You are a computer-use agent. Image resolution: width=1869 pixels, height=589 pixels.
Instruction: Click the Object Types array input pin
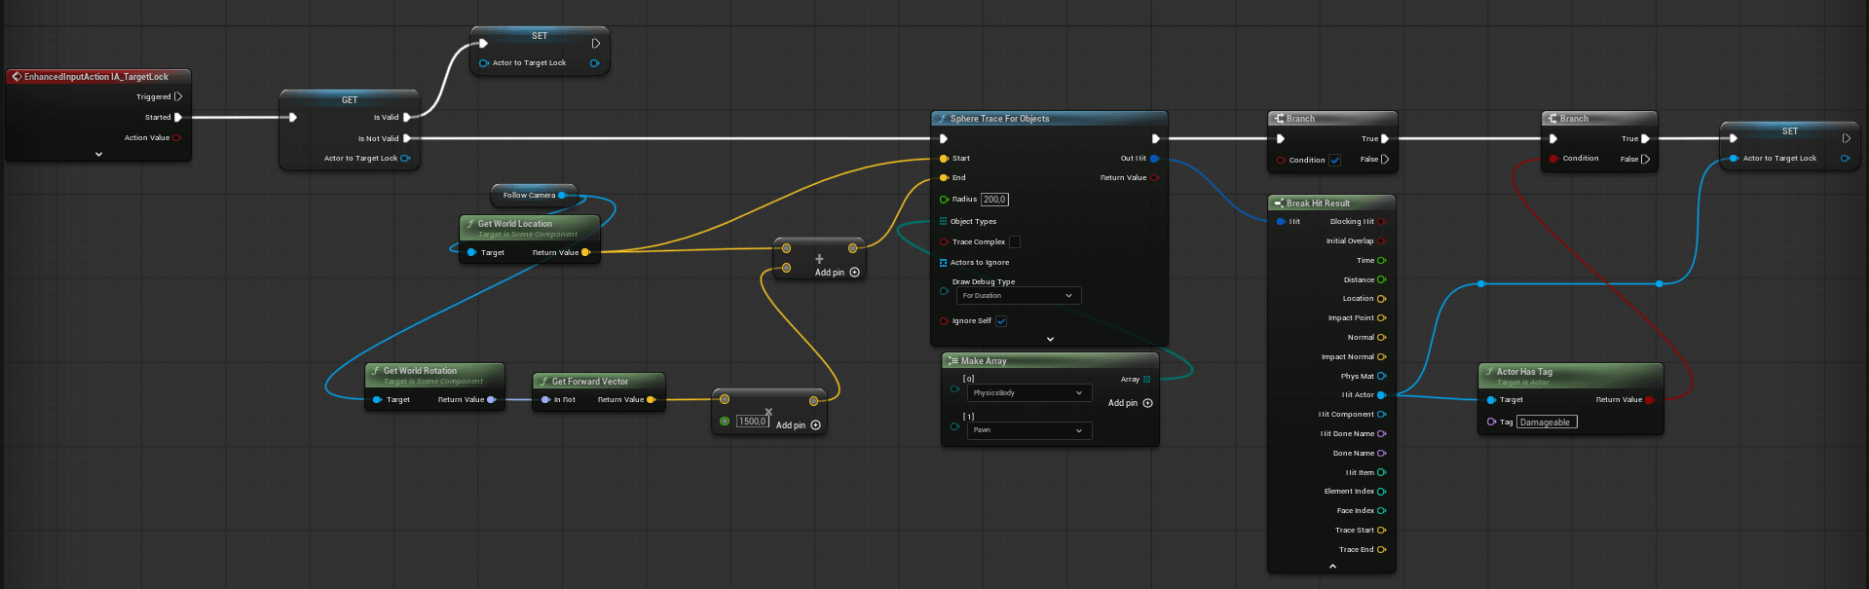[944, 221]
